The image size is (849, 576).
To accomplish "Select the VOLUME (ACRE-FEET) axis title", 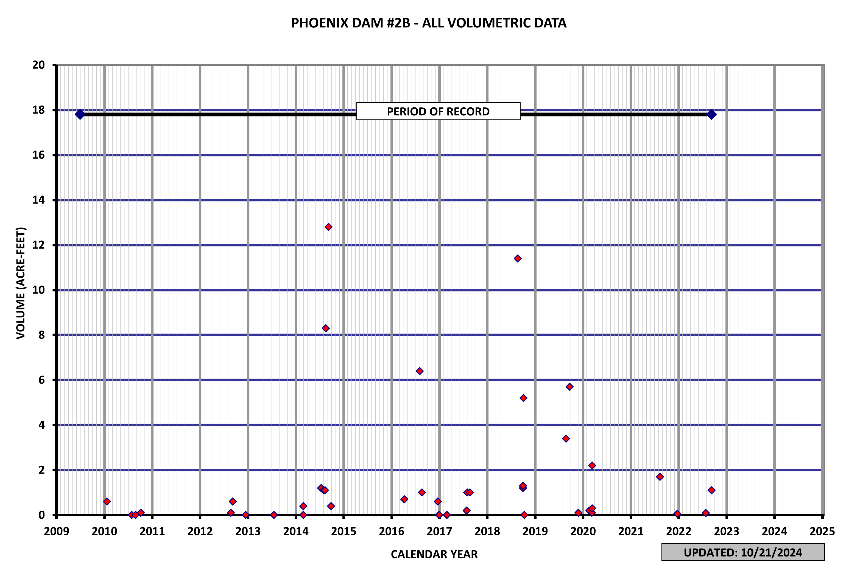I will click(21, 283).
